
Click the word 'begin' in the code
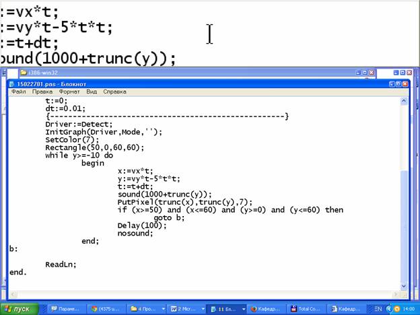tap(93, 164)
